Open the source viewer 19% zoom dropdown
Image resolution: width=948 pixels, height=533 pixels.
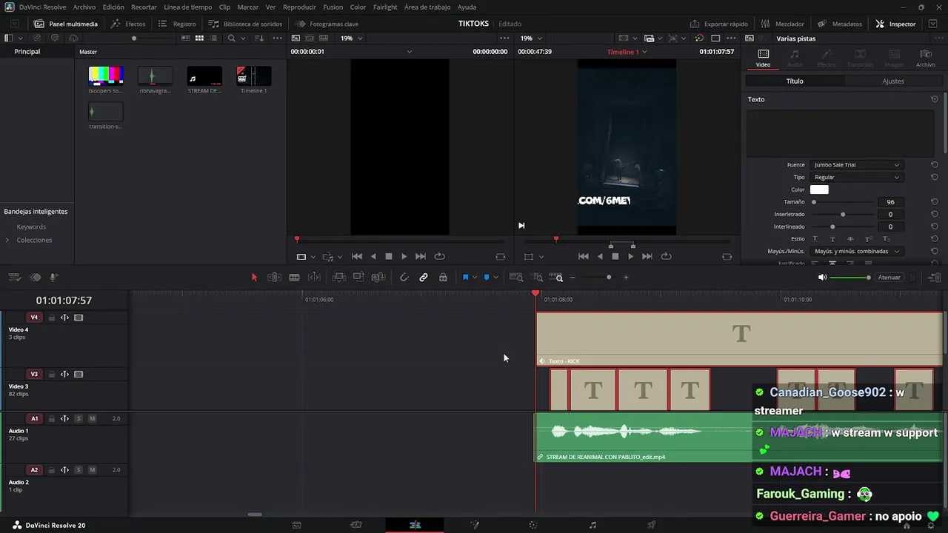(351, 38)
